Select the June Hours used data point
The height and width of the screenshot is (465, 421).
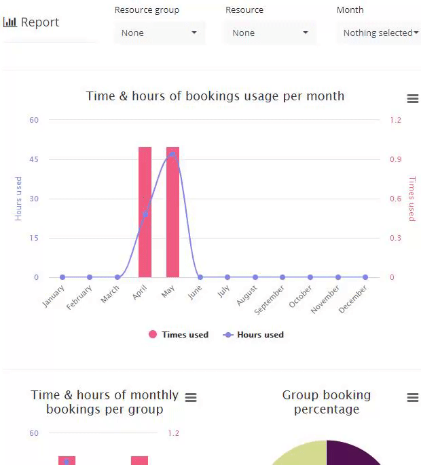point(200,277)
